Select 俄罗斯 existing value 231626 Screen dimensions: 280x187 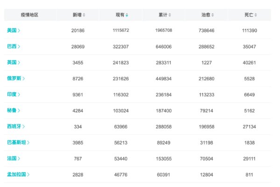click(121, 79)
